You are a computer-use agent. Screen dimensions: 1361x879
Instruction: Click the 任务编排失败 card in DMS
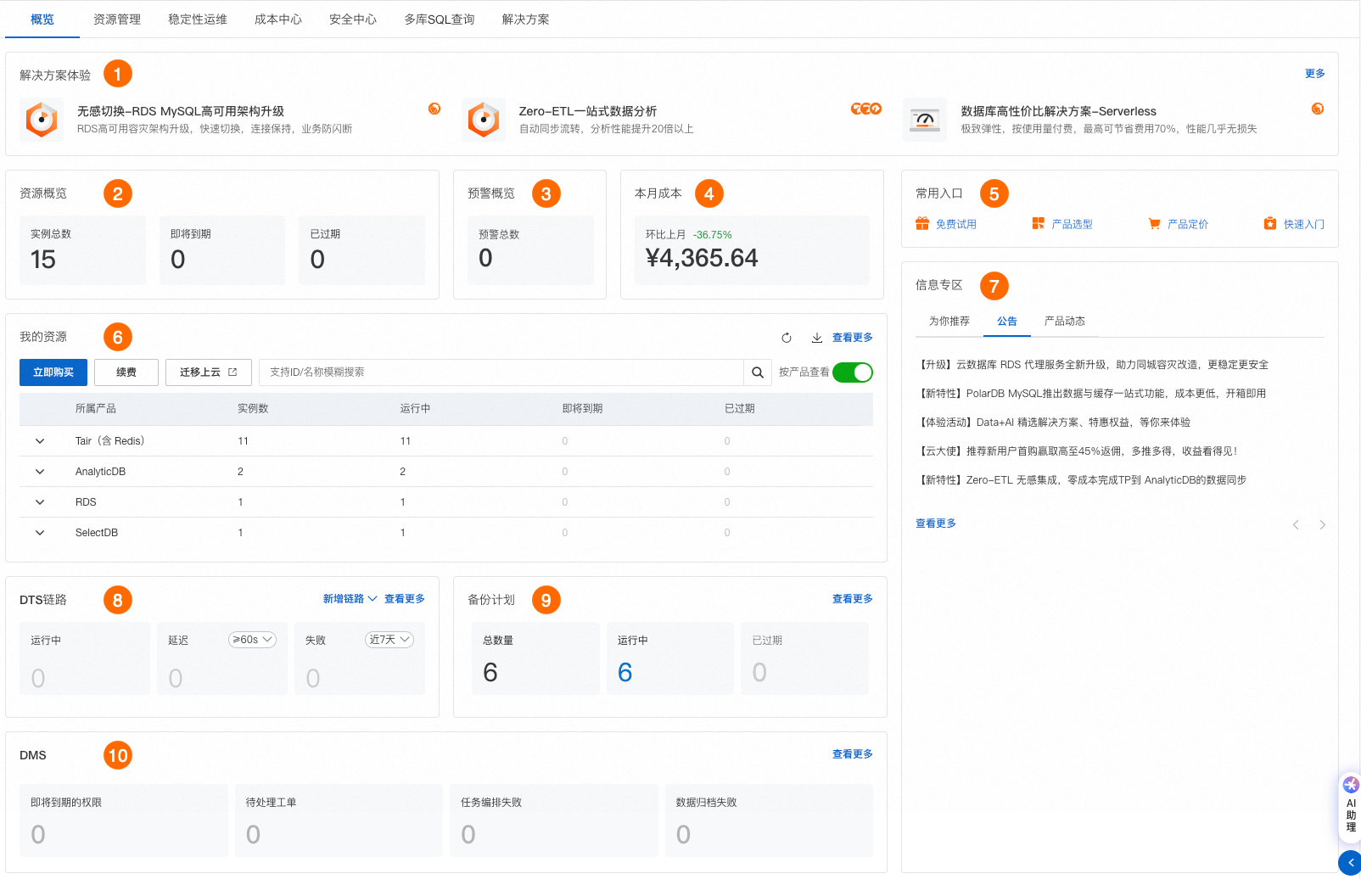tap(554, 820)
